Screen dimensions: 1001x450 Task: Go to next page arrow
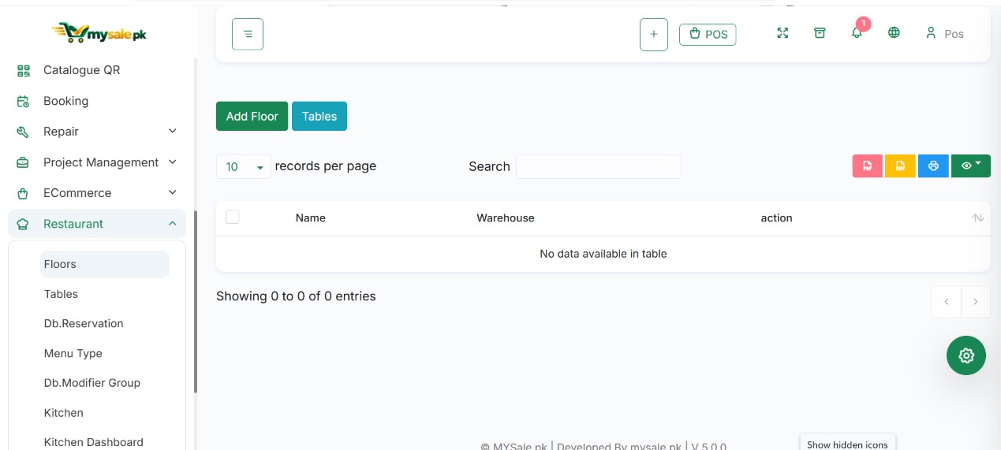tap(976, 302)
